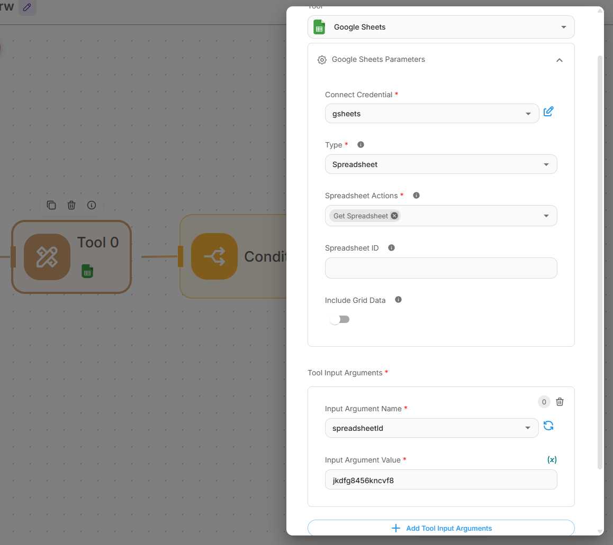Open the Type Spreadsheet dropdown
This screenshot has height=545, width=613.
pyautogui.click(x=440, y=164)
